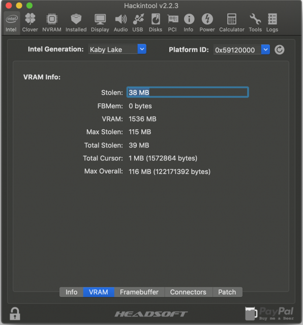Open the Calculator section

(232, 23)
